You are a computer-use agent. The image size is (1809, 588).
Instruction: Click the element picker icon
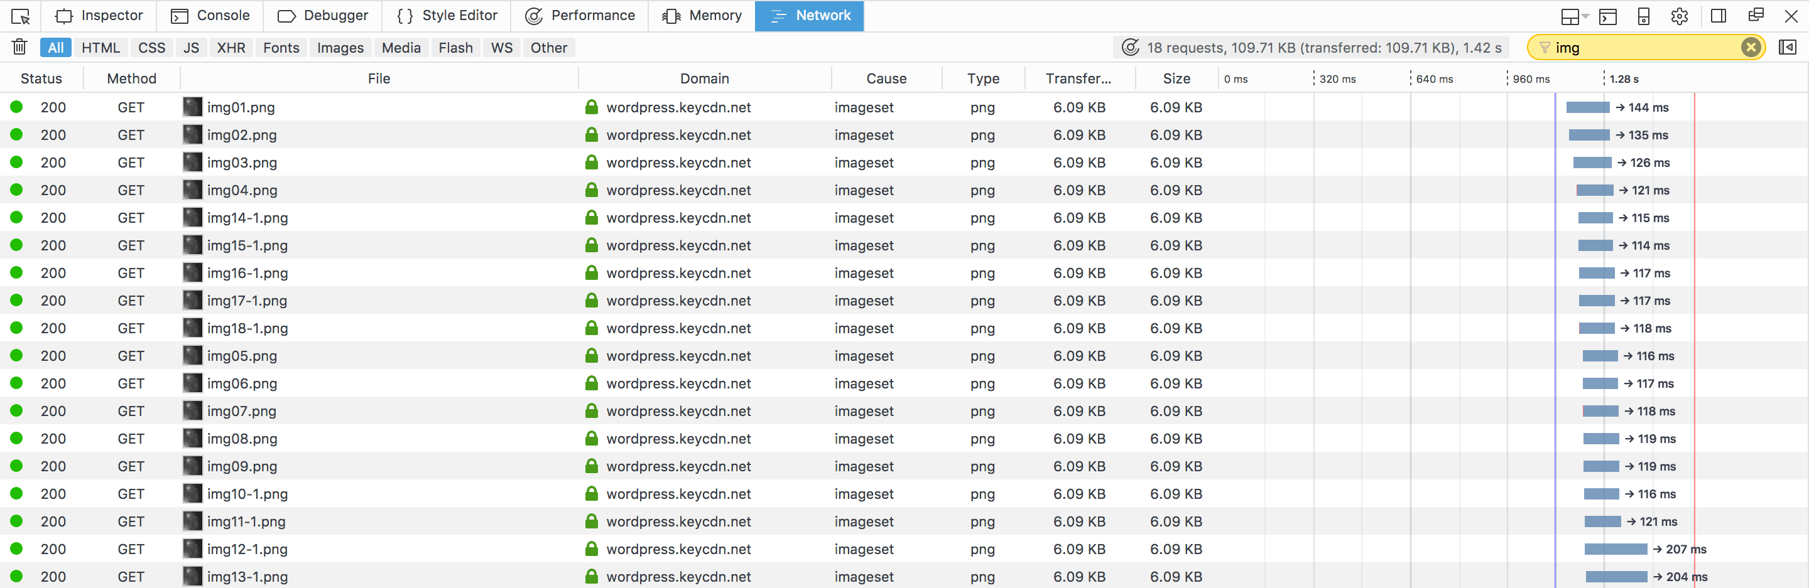click(x=21, y=16)
